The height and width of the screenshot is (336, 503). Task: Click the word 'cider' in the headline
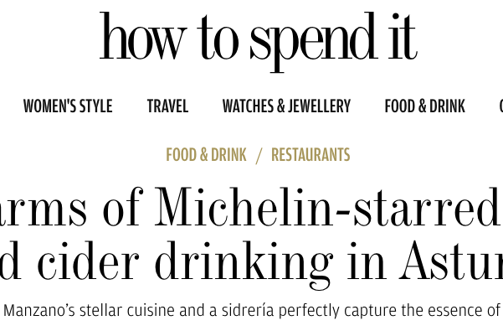(x=88, y=261)
